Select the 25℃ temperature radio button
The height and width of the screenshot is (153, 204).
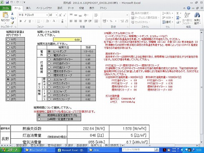[8, 99]
